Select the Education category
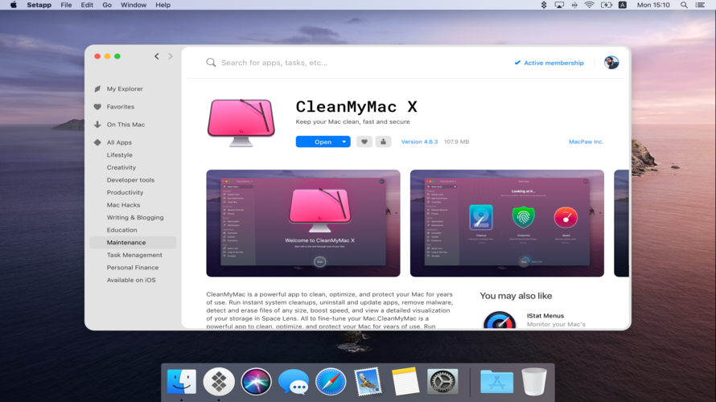The width and height of the screenshot is (716, 402). point(122,230)
